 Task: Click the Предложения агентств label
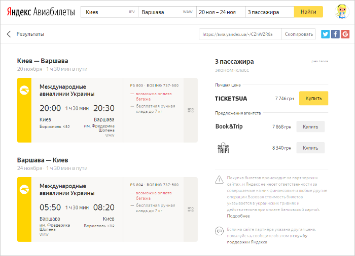(238, 113)
